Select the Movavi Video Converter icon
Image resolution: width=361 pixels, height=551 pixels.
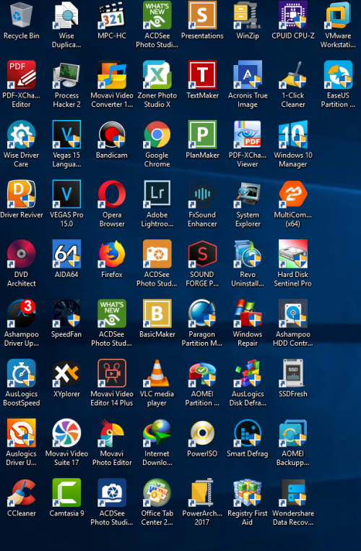(112, 74)
